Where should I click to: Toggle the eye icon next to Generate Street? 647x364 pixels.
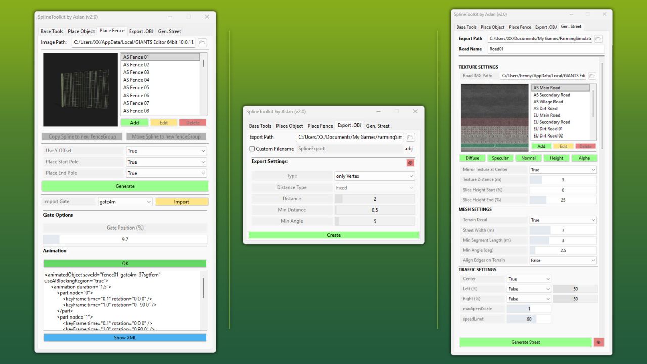coord(598,342)
